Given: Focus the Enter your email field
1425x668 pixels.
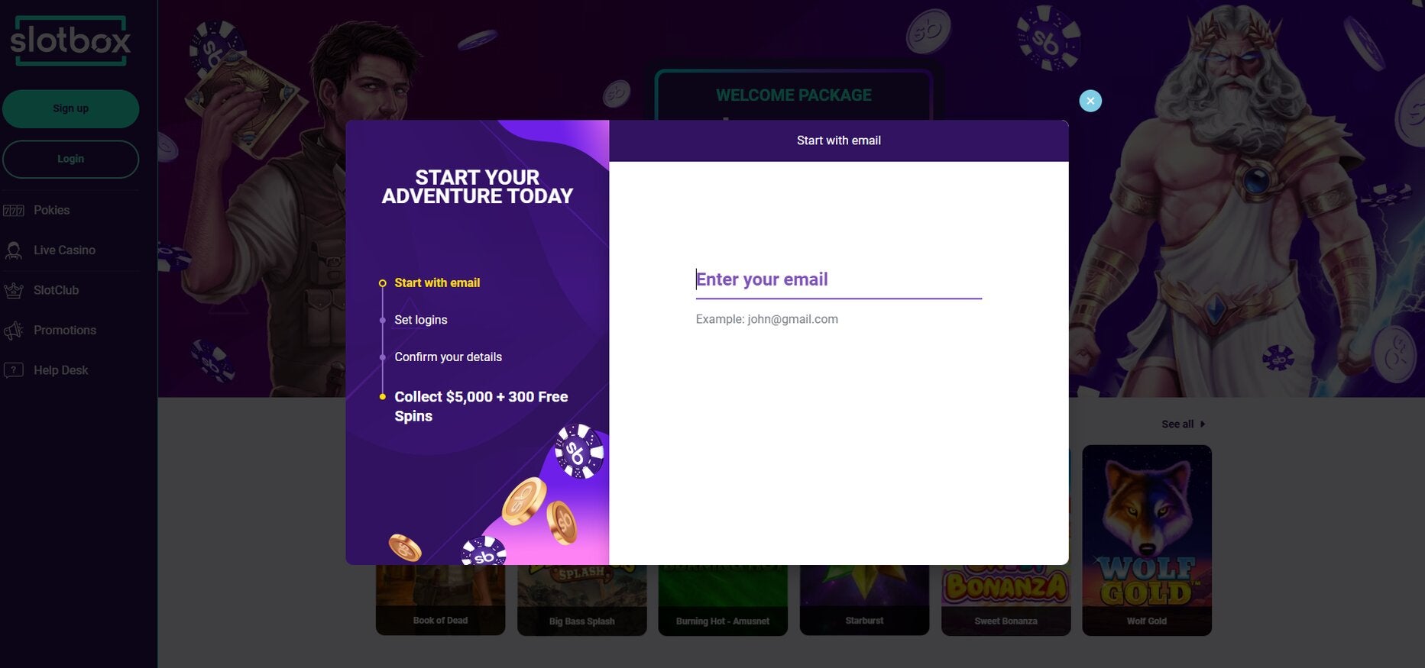Looking at the screenshot, I should (838, 280).
